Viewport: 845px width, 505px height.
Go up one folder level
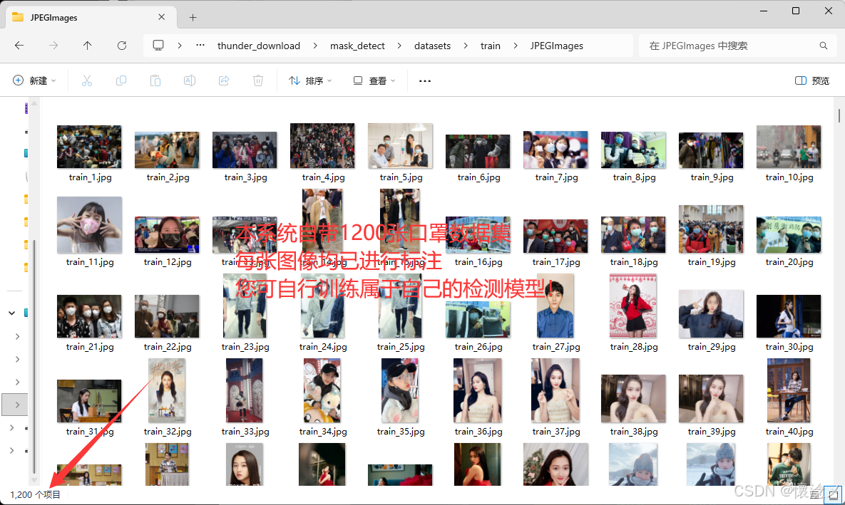click(x=87, y=46)
